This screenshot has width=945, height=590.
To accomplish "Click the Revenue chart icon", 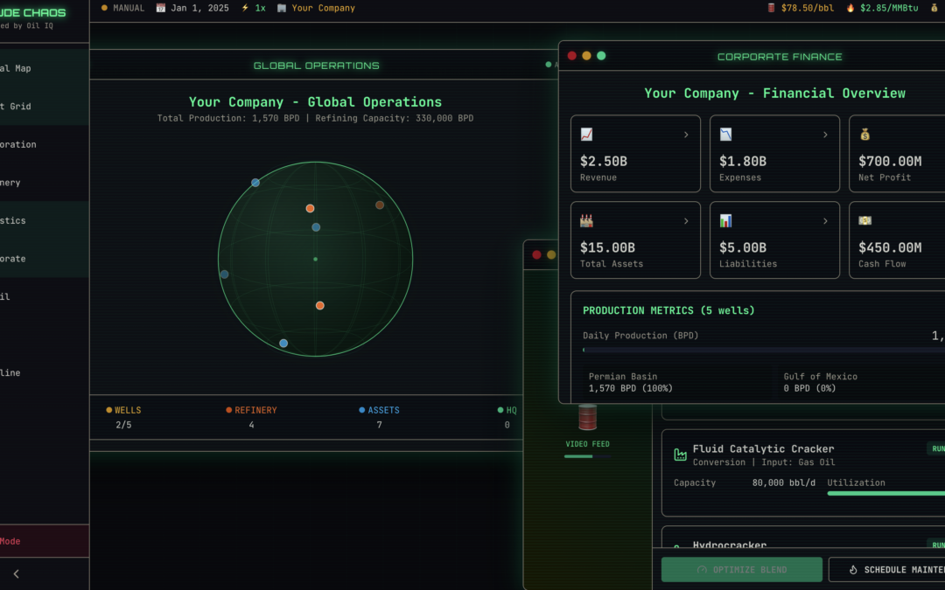I will pos(586,135).
